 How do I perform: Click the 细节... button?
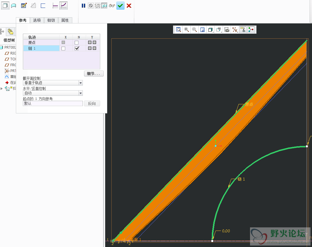pyautogui.click(x=94, y=74)
